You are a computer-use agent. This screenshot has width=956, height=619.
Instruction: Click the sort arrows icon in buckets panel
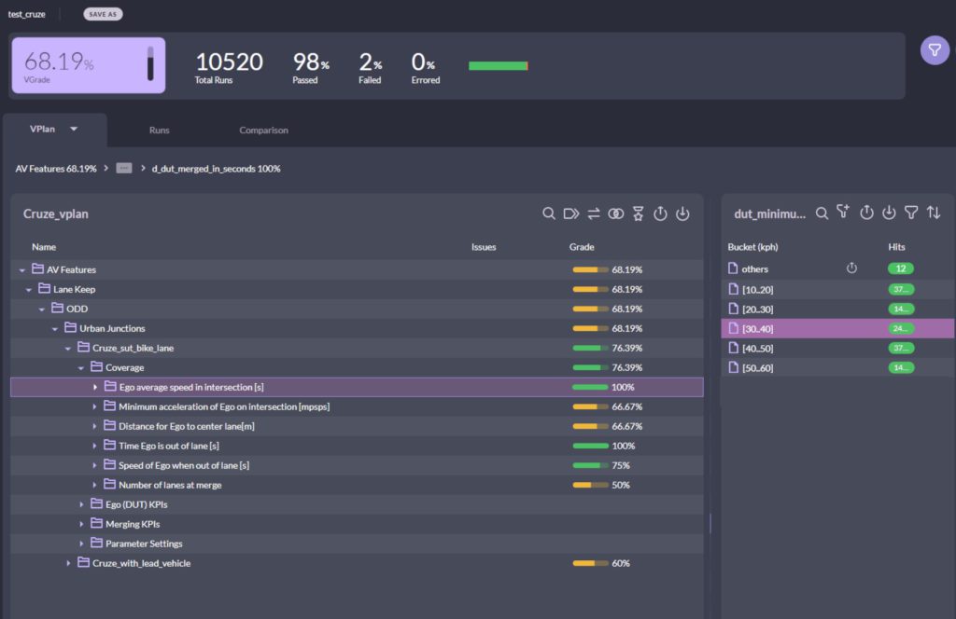(934, 213)
